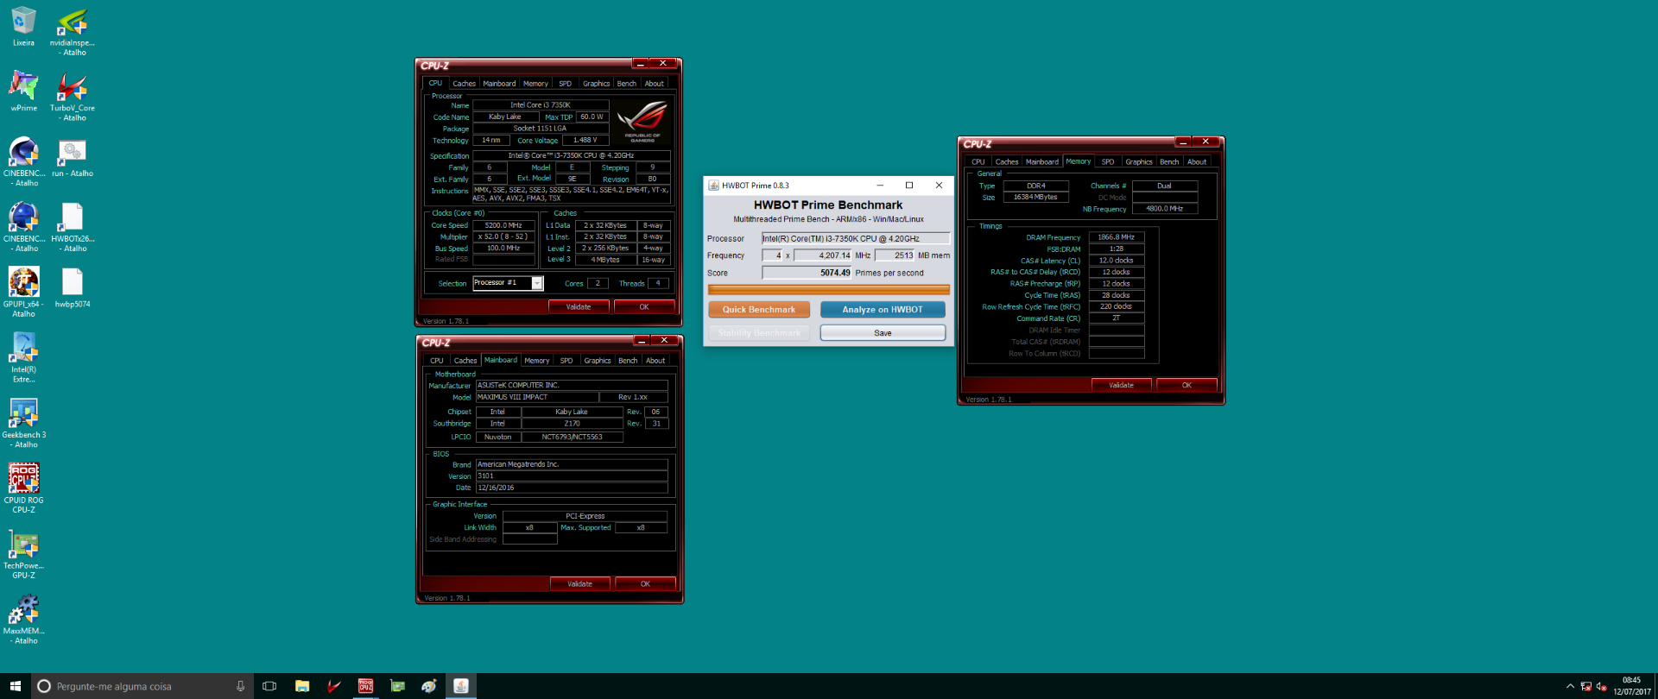
Task: Open Mainboard tab in top CPU-Z window
Action: (499, 84)
